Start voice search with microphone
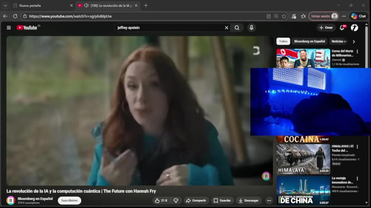 tap(251, 28)
